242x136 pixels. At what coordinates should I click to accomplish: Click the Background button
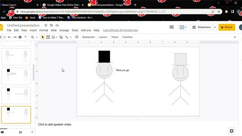pos(88,37)
